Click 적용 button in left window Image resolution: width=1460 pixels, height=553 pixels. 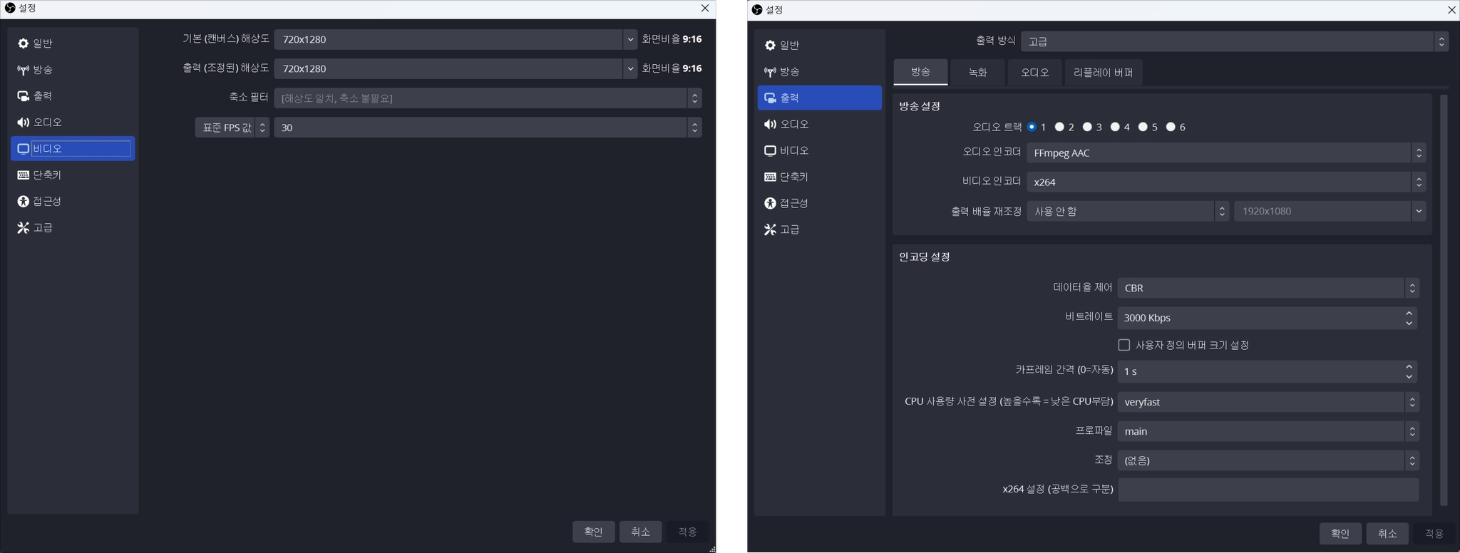tap(688, 532)
